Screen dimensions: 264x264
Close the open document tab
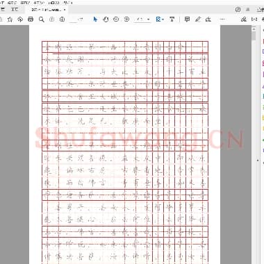point(65,10)
